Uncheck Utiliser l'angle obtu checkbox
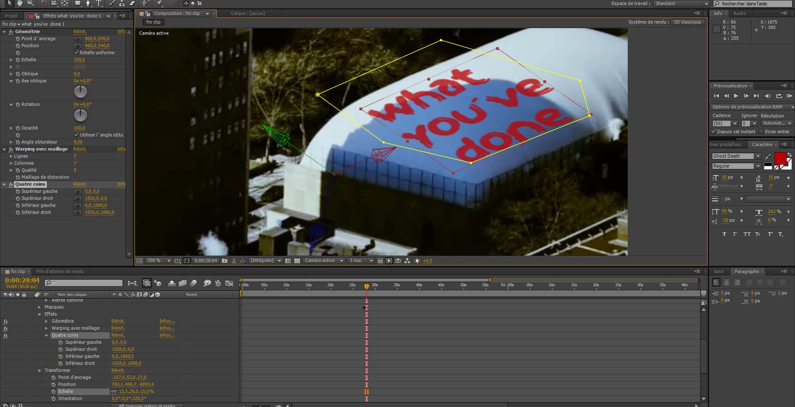 [x=76, y=135]
